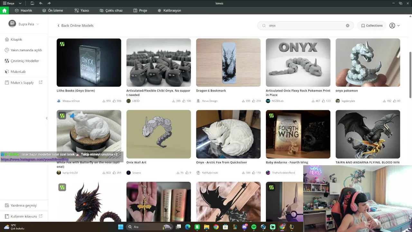Expand the dropdown arrow next to Dosya
This screenshot has height=232, width=412.
point(20,3)
